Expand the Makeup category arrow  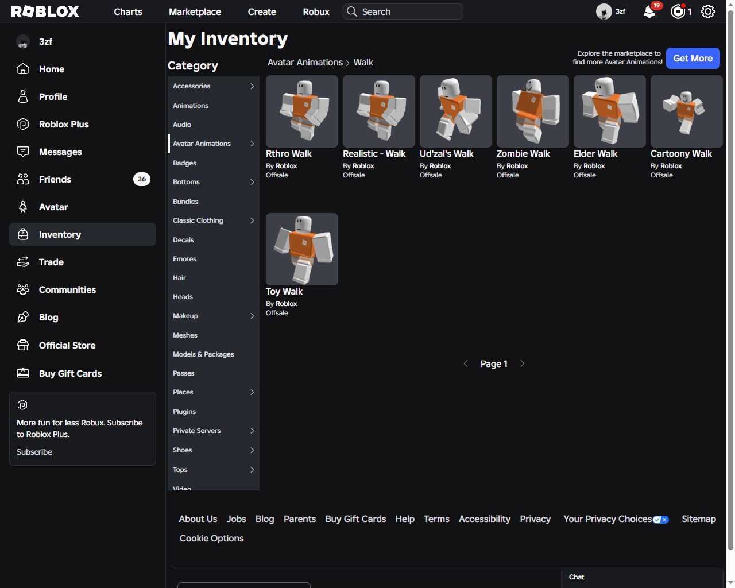(x=252, y=316)
